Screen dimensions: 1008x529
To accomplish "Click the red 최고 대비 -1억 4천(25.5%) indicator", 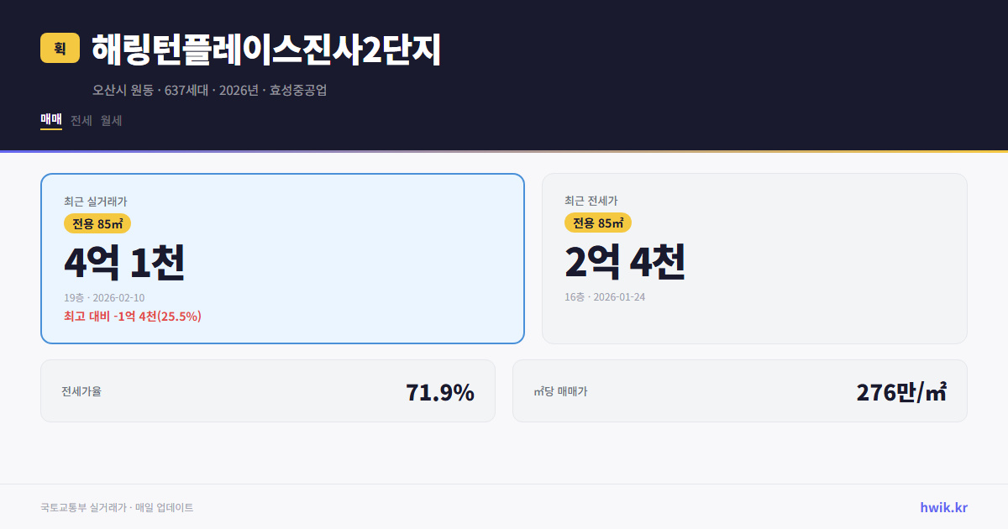I will pos(132,317).
